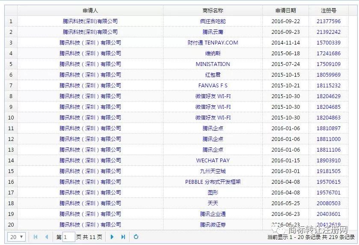Open trademark 腾讯云鹰
This screenshot has width=359, height=245.
point(213,32)
